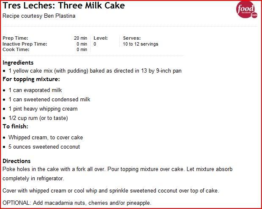Select the 1/2 cup rum ingredient
262x209 pixels.
click(x=38, y=118)
